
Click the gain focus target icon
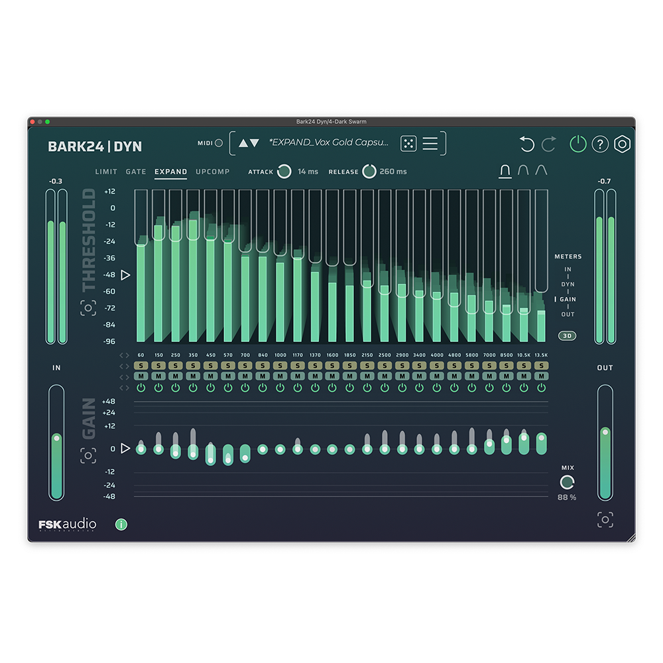88,455
